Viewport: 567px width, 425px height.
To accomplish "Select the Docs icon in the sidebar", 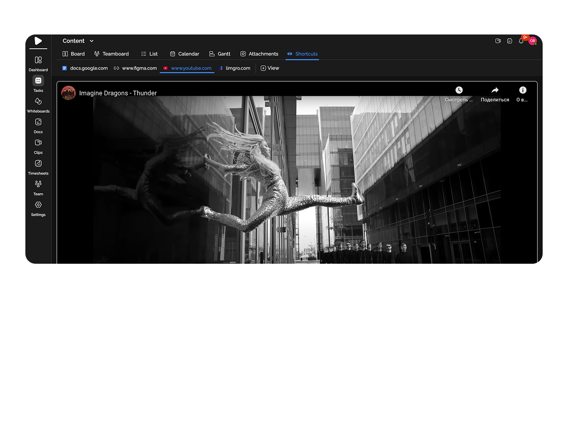I will [x=38, y=122].
